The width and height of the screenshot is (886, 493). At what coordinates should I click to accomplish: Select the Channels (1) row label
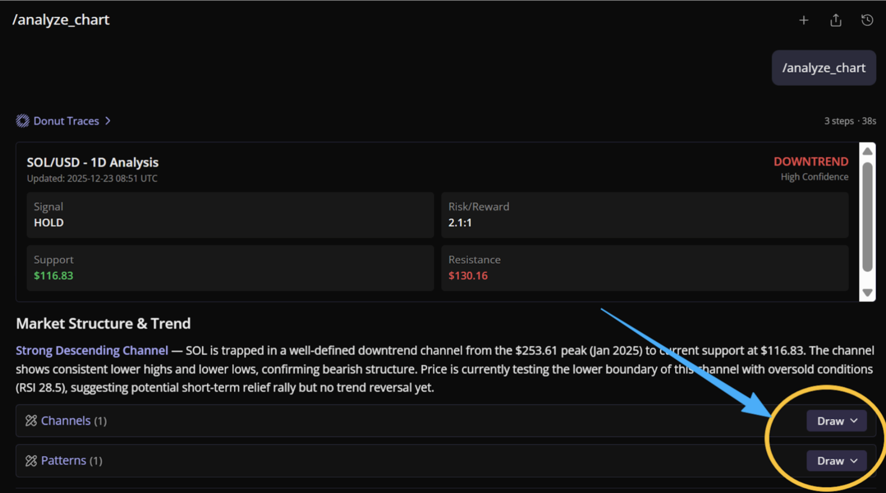click(x=73, y=421)
